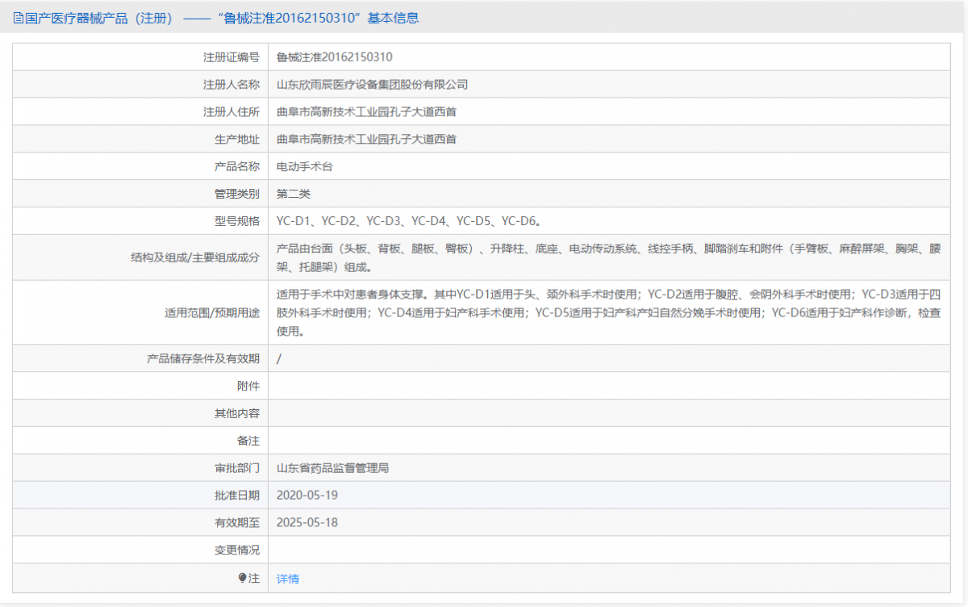Select the structure description starting 产品由台面
968x607 pixels.
609,257
